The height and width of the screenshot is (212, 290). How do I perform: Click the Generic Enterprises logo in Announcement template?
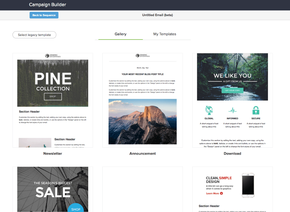[143, 55]
